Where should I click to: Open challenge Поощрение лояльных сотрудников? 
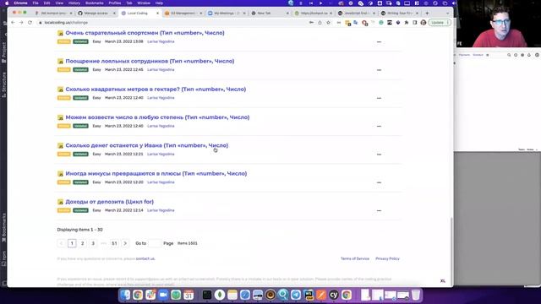coord(150,61)
